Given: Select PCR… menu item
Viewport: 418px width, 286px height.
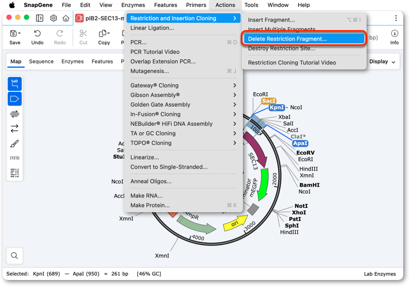Looking at the screenshot, I should coord(183,42).
